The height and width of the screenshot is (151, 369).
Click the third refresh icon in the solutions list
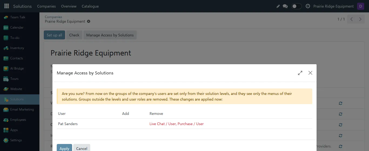pos(340,125)
